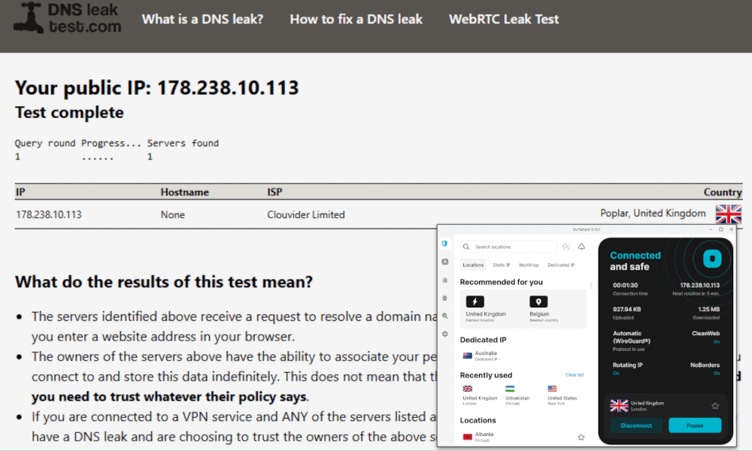Click the pin Nearest country icon

[x=538, y=301]
